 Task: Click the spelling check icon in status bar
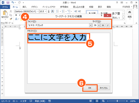31,101
